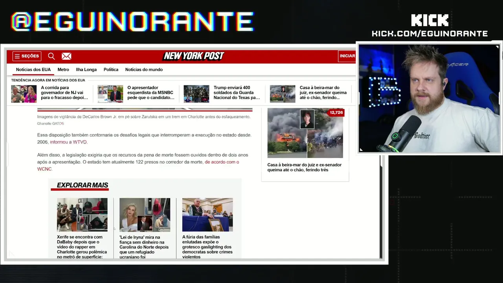Open 'Lei de Iryna' story thumbnail
503x283 pixels.
[145, 215]
